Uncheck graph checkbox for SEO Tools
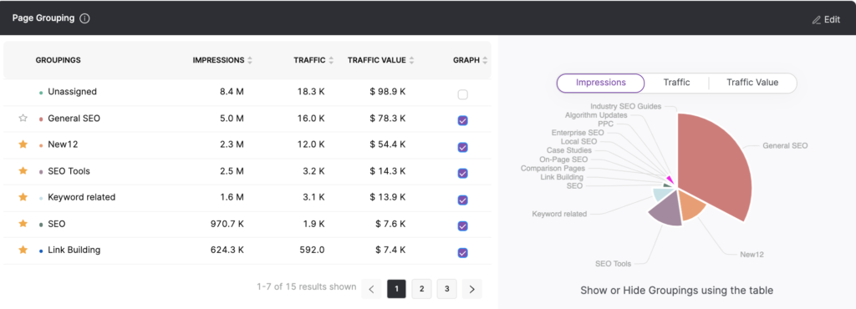856x309 pixels. pyautogui.click(x=463, y=174)
